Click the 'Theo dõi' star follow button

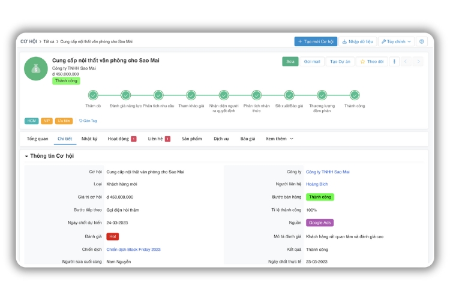(371, 61)
